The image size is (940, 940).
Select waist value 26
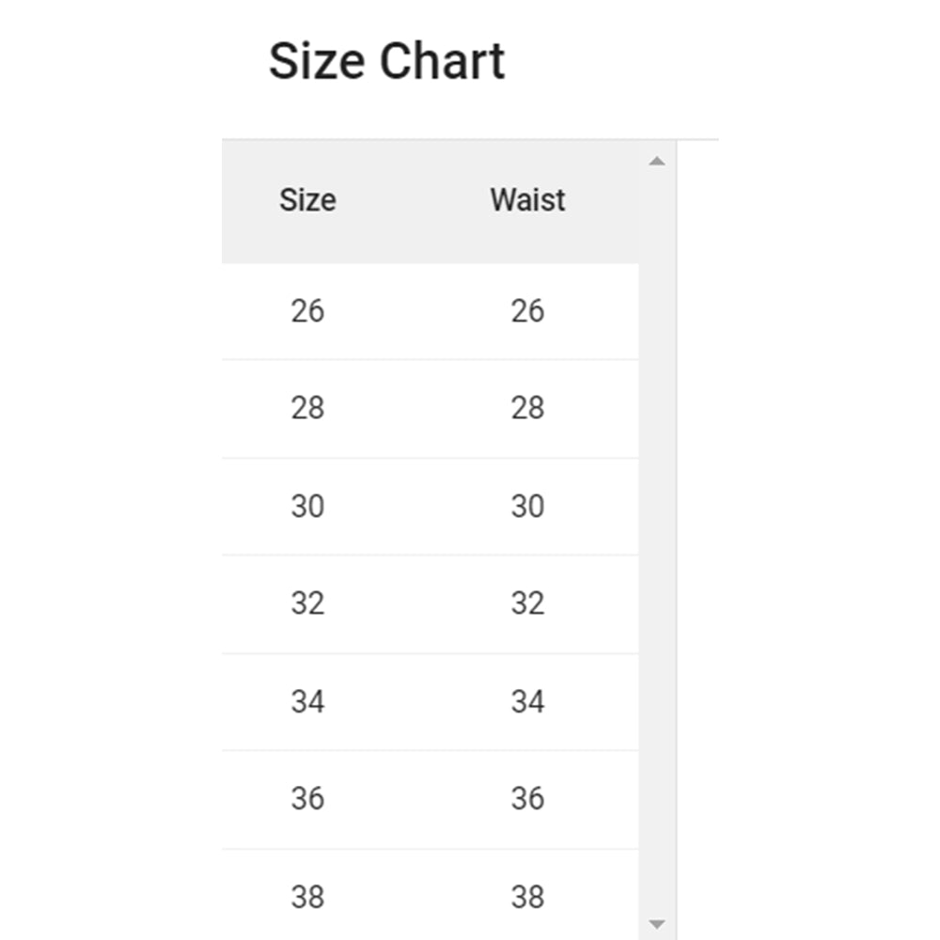click(x=529, y=310)
